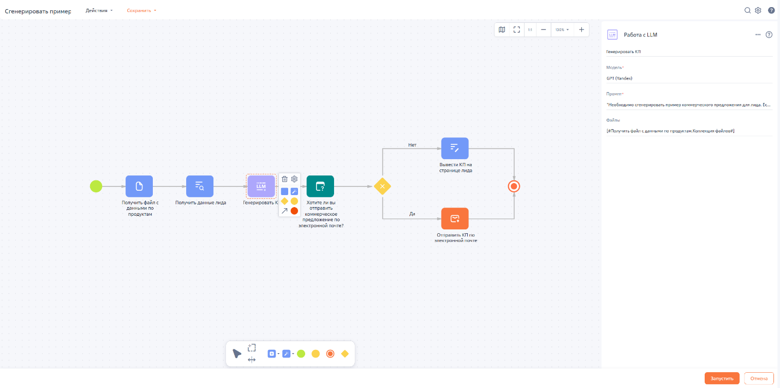Open the 'Действия' menu
Image resolution: width=780 pixels, height=388 pixels.
[99, 10]
